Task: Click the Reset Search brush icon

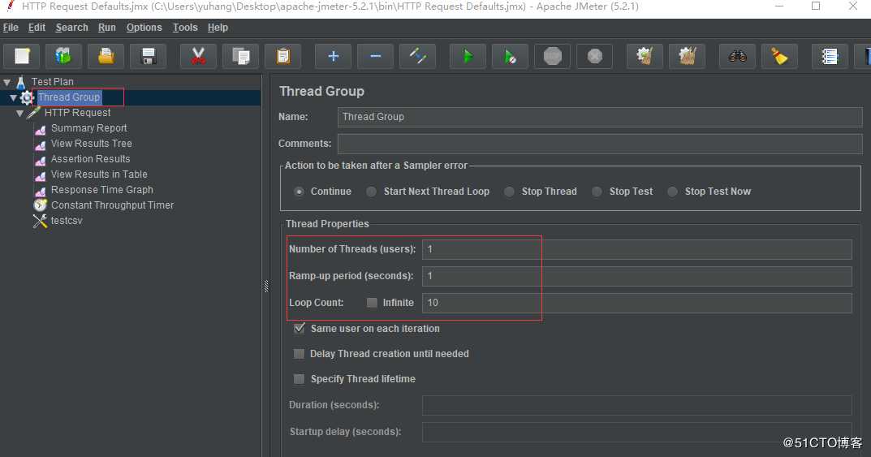Action: [779, 56]
